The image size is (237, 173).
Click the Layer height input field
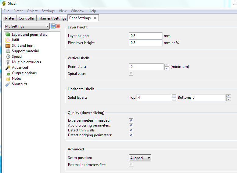point(146,36)
